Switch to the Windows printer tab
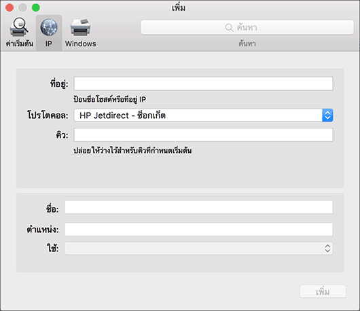The height and width of the screenshot is (311, 360). click(x=80, y=33)
